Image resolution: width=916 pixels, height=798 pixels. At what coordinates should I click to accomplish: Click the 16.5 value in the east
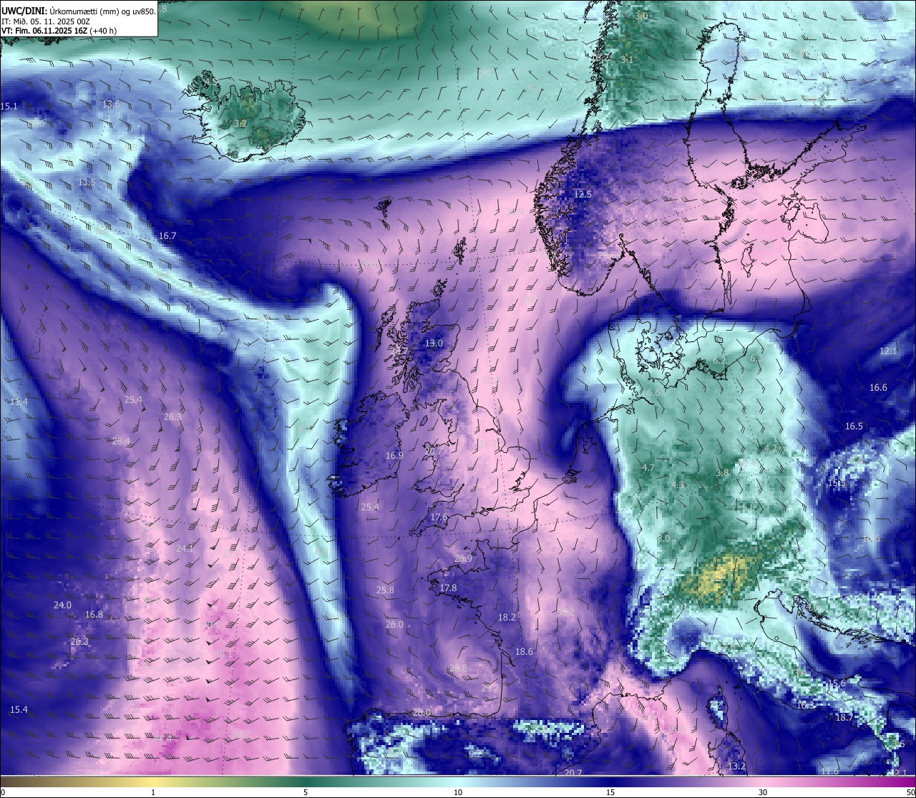(854, 426)
